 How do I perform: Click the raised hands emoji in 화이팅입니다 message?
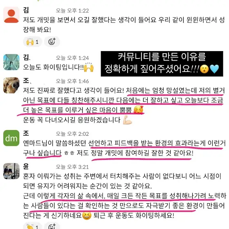(x=89, y=67)
